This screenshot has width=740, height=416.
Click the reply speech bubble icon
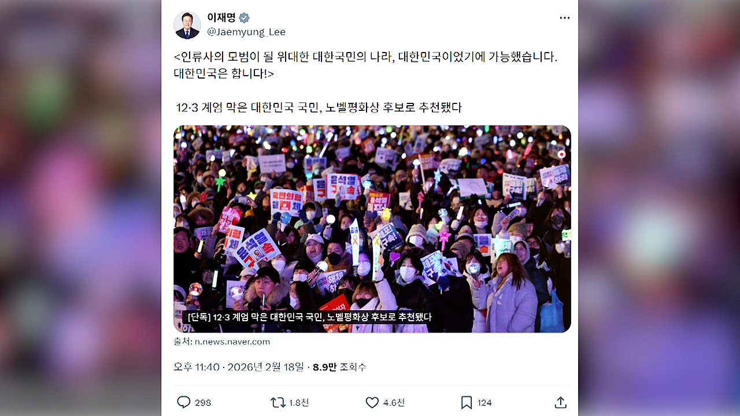click(183, 402)
